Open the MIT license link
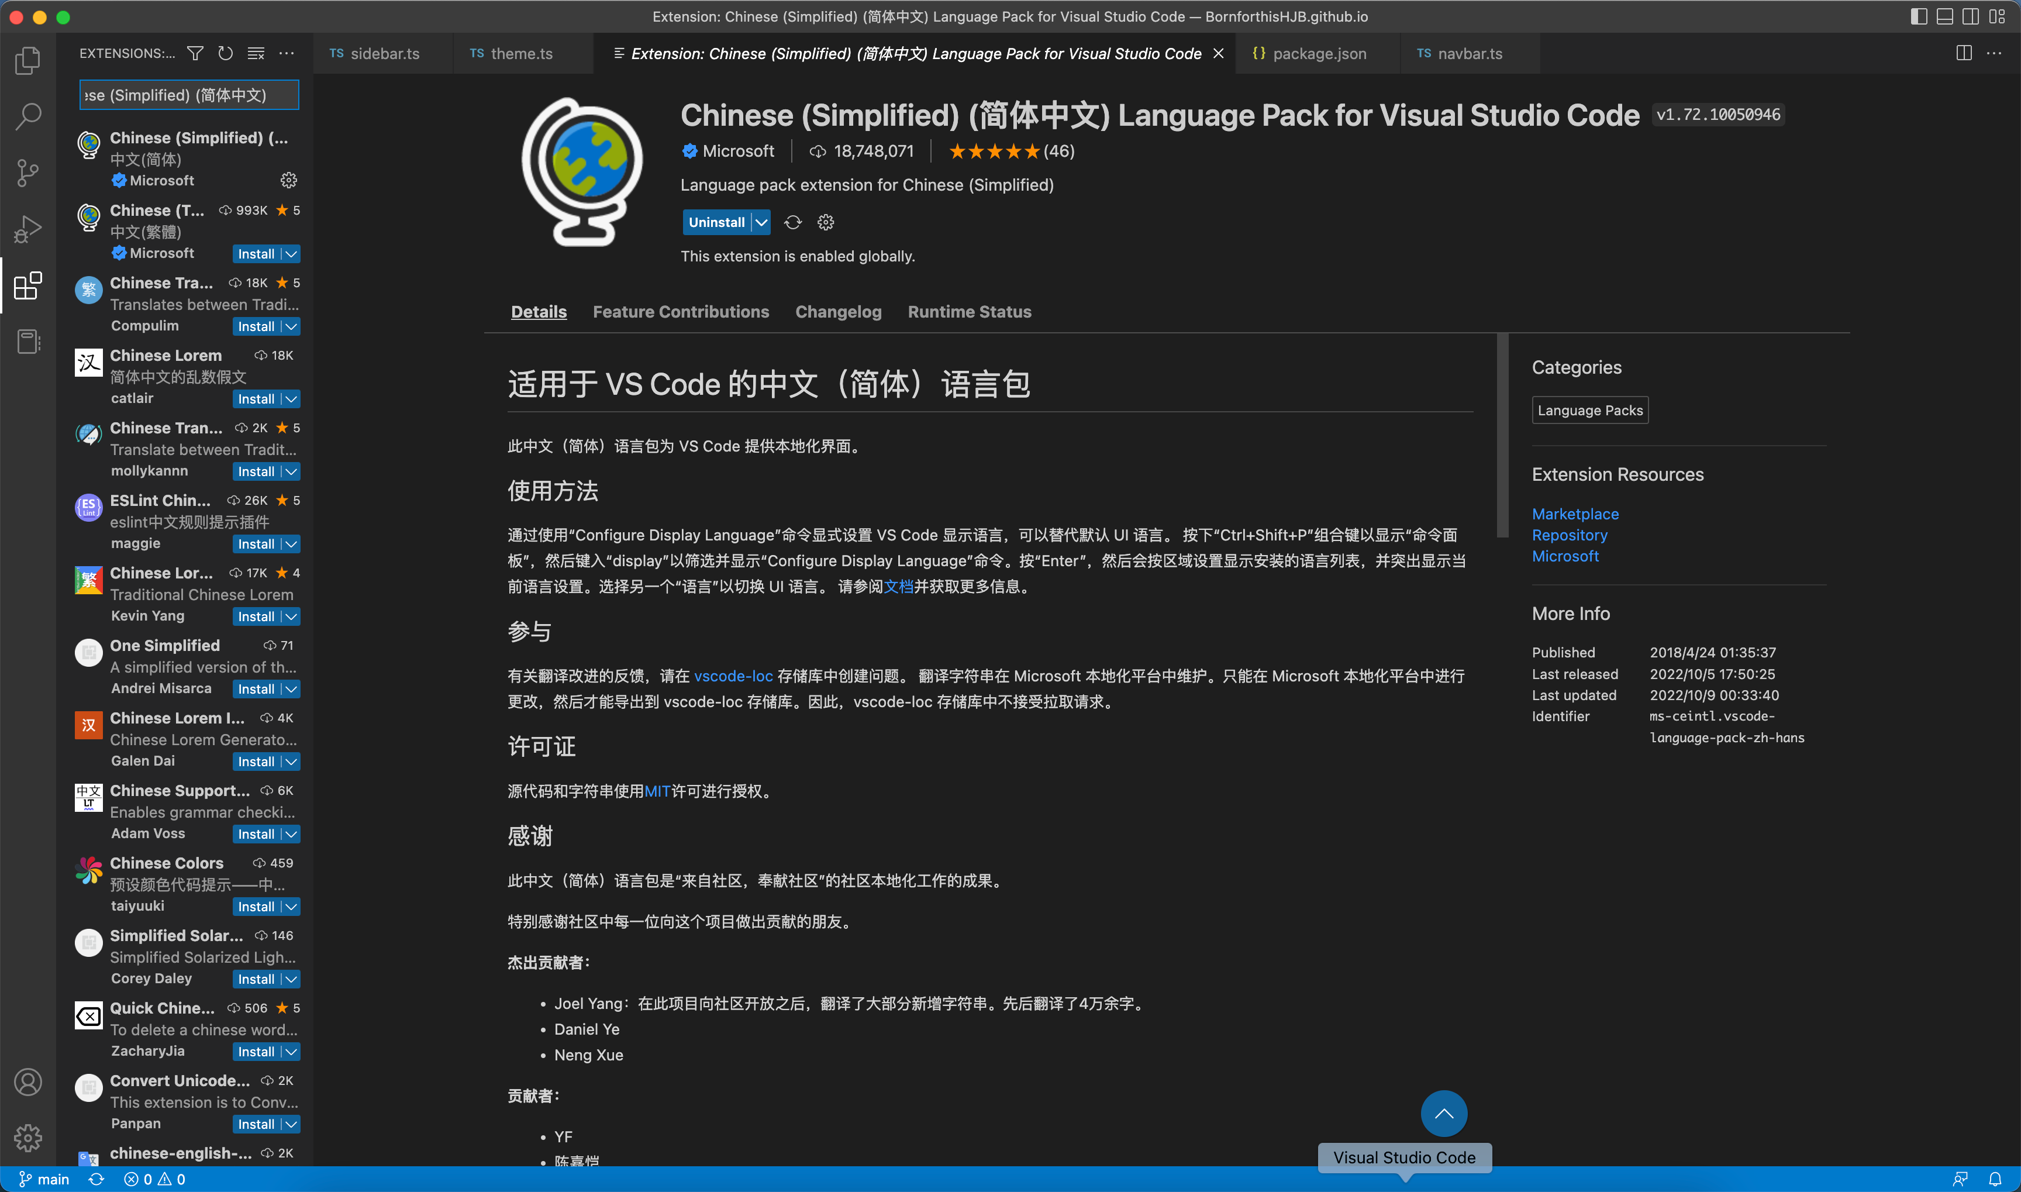Screen dimensions: 2021x1192 657,792
